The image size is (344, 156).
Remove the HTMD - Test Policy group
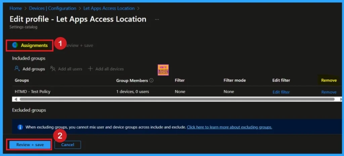(329, 92)
